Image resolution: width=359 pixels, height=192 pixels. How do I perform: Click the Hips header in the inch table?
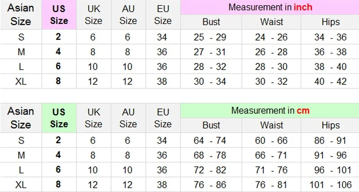tap(330, 22)
